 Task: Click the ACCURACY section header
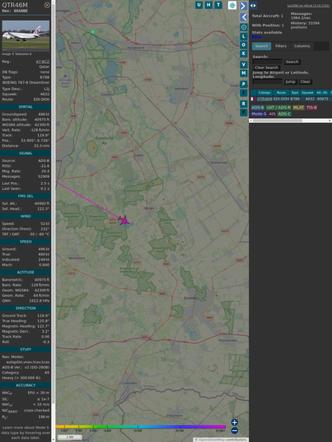(26, 385)
